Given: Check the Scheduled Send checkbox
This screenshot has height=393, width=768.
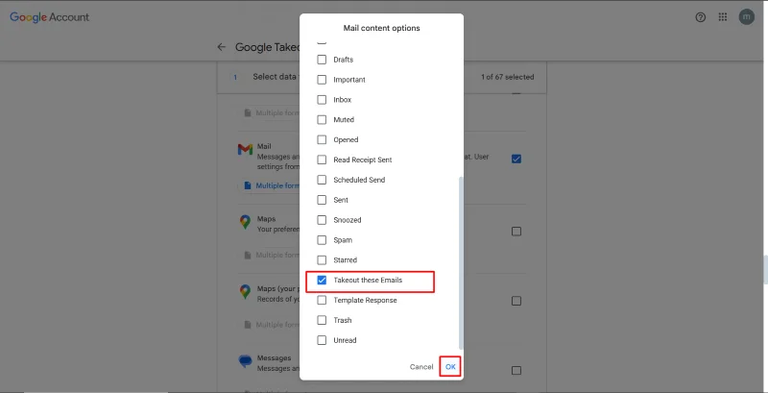Looking at the screenshot, I should [322, 180].
